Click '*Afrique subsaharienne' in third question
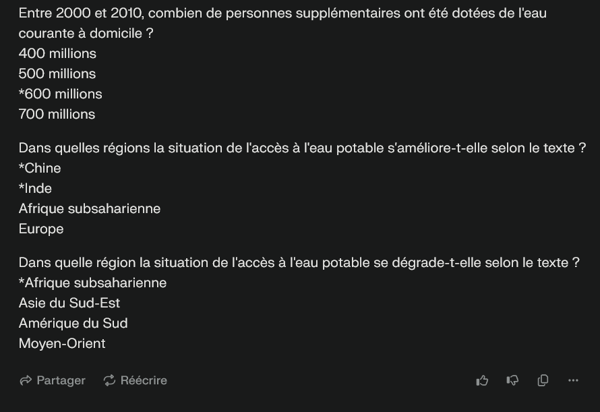600x412 pixels. pyautogui.click(x=92, y=283)
